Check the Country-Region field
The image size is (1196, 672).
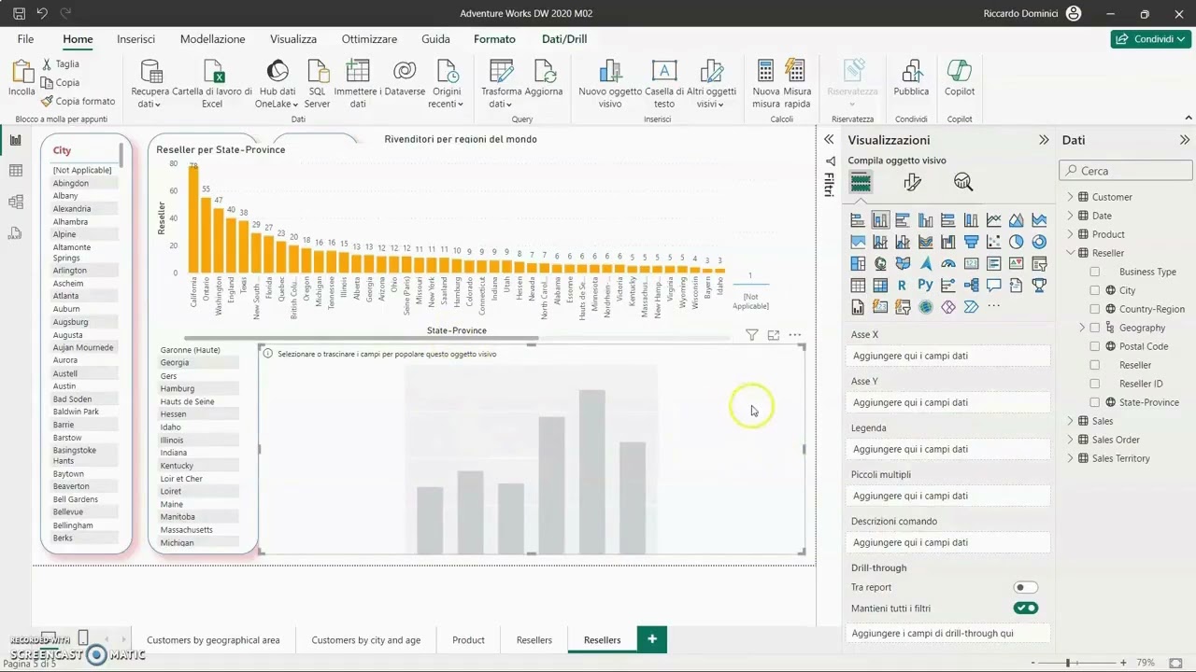[x=1094, y=309]
